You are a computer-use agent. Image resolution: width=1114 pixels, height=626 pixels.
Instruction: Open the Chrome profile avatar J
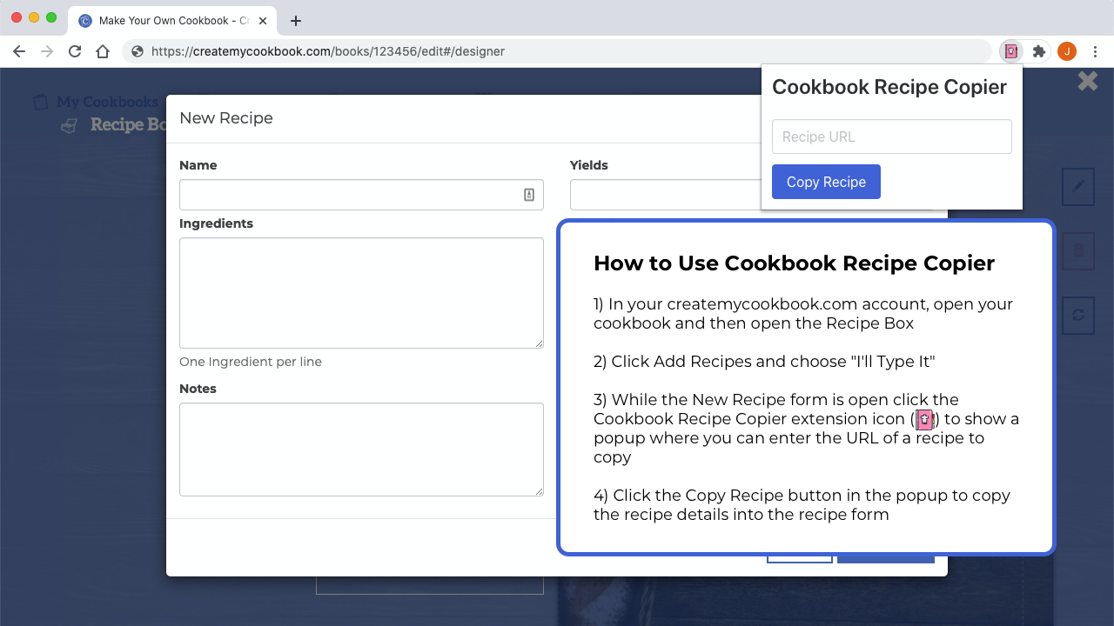point(1066,50)
